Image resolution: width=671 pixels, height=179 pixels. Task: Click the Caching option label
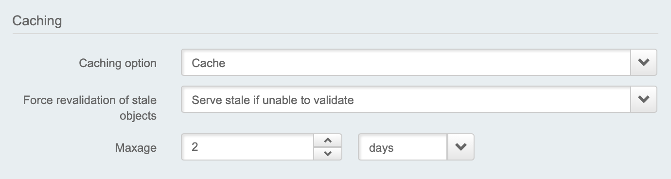(118, 63)
